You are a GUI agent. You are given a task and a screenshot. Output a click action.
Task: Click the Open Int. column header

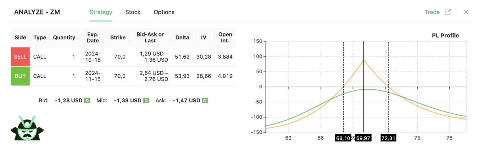tap(225, 37)
